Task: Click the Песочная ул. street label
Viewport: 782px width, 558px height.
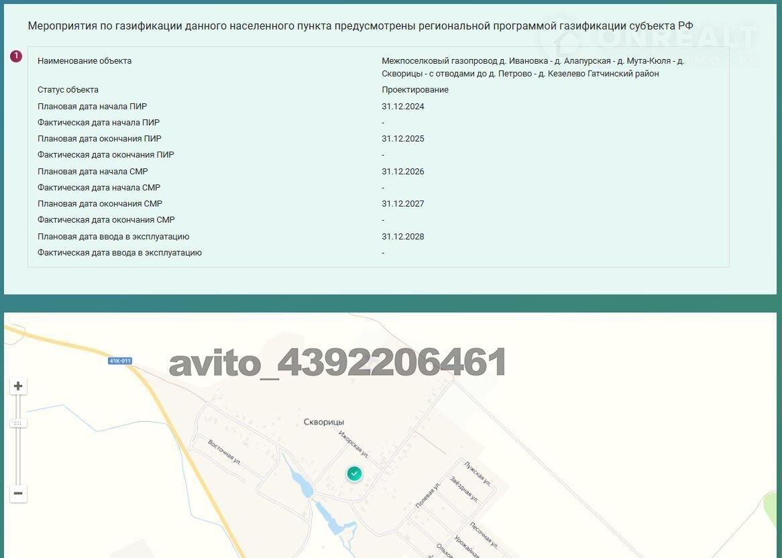Action: tap(483, 535)
